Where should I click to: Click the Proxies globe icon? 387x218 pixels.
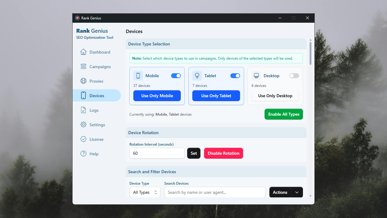coord(83,81)
